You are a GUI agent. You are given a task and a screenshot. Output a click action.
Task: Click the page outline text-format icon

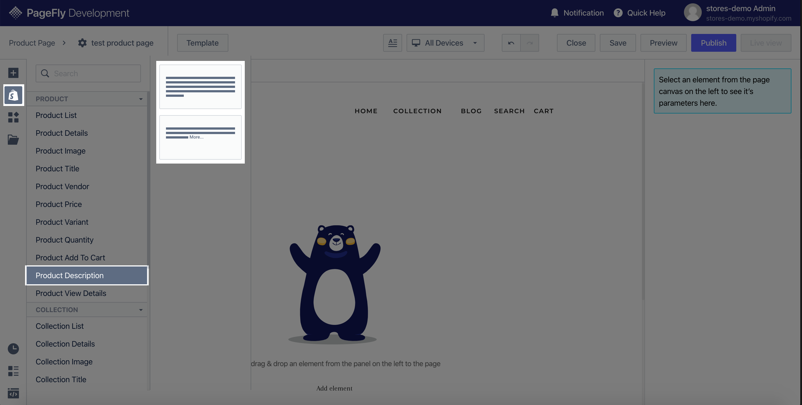(x=393, y=43)
